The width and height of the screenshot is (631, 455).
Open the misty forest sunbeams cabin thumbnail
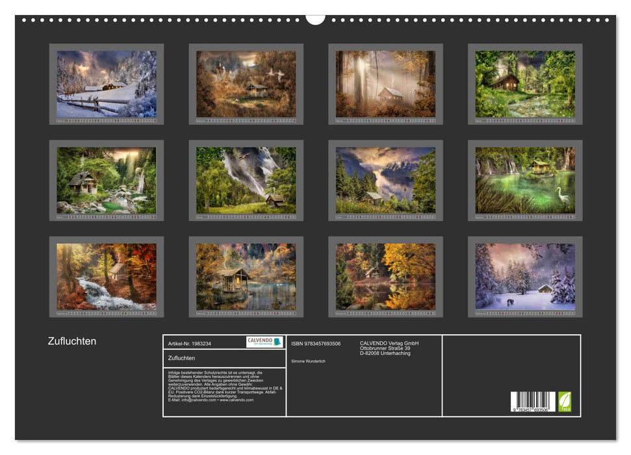click(385, 84)
